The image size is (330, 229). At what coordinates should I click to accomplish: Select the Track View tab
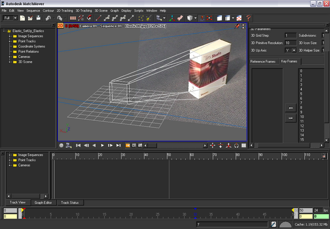point(18,202)
